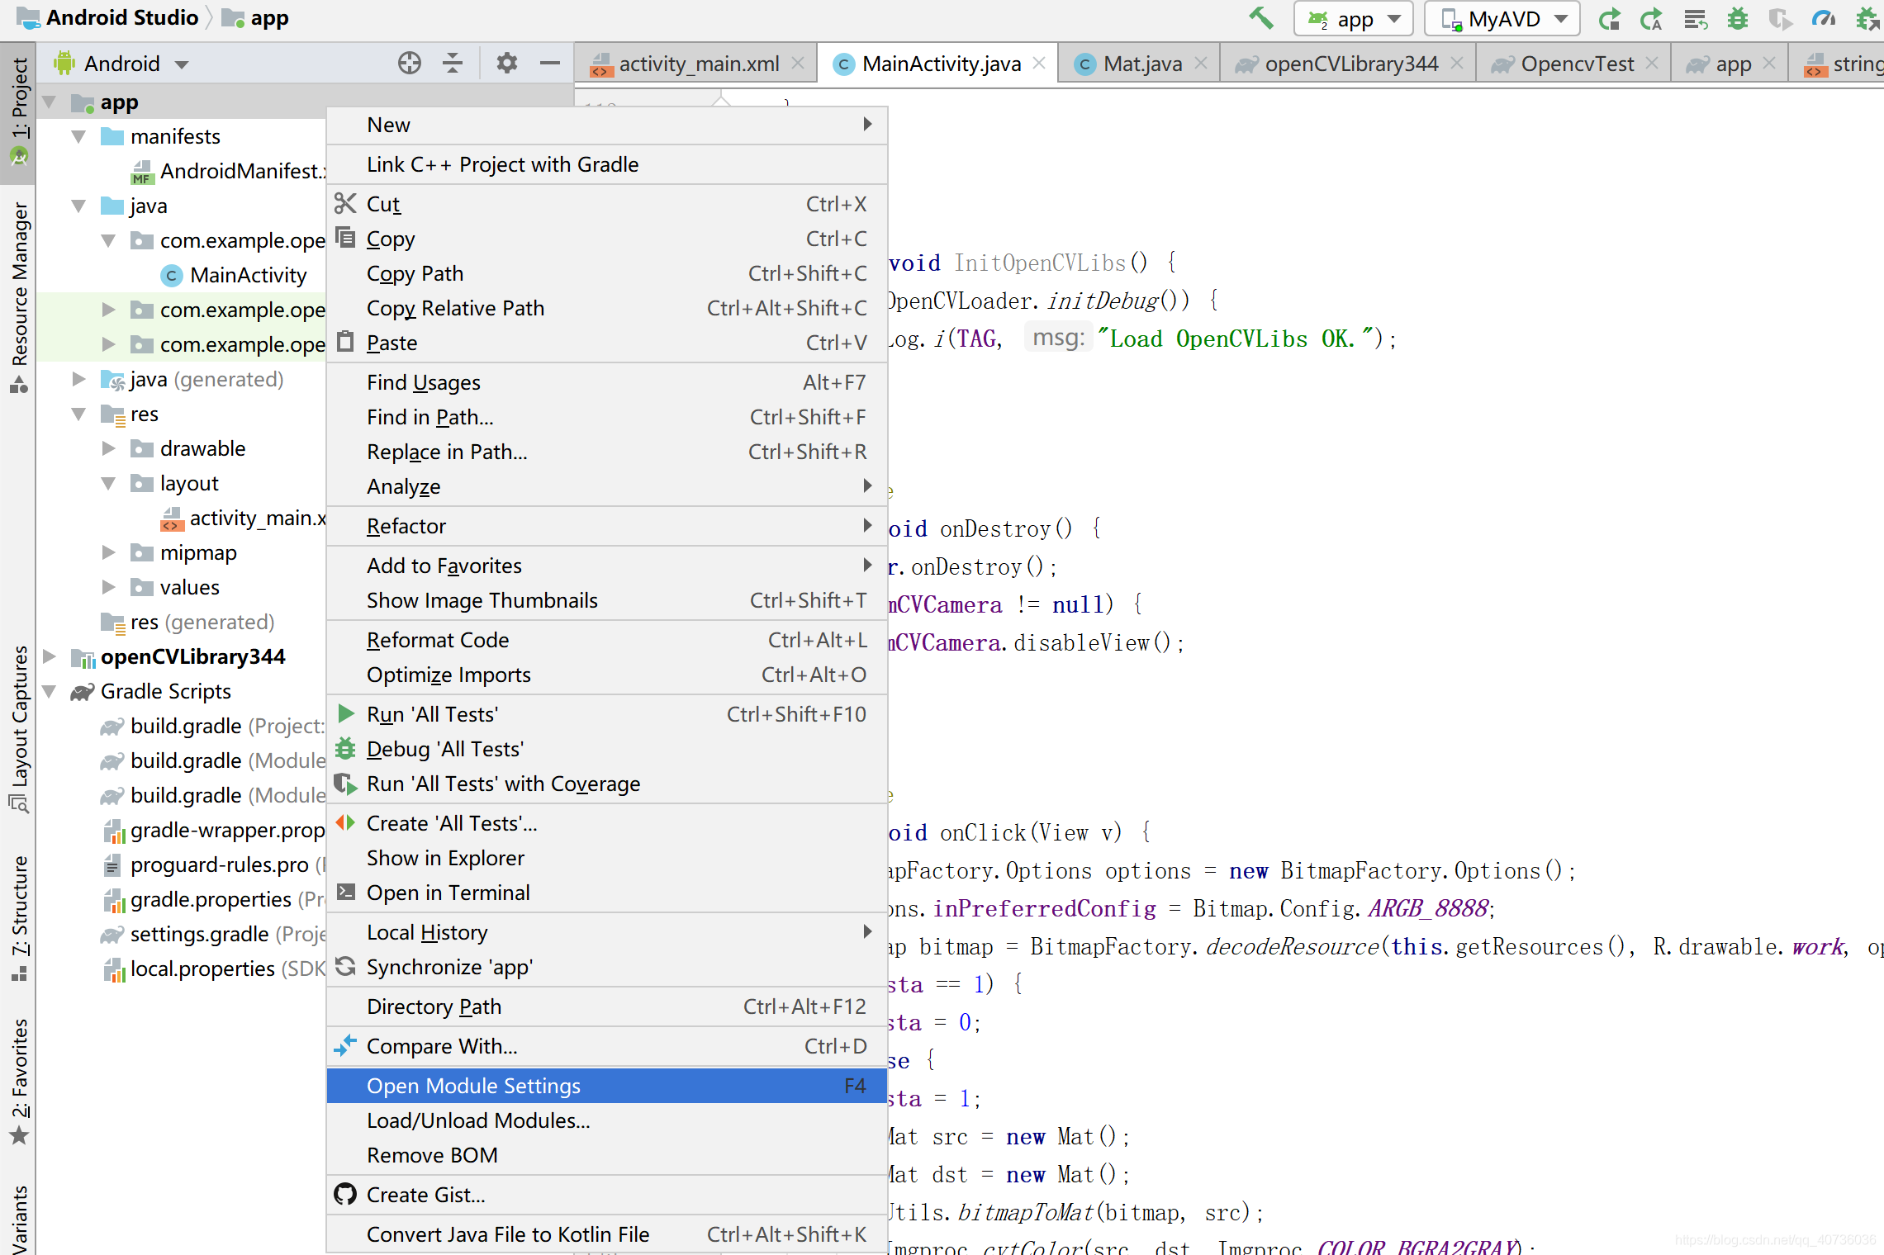
Task: Close the openCVLibrary344 tab
Action: [x=1457, y=63]
